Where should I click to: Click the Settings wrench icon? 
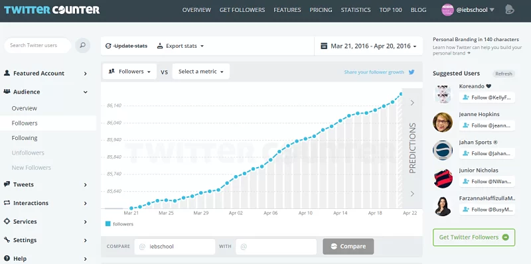coord(7,239)
